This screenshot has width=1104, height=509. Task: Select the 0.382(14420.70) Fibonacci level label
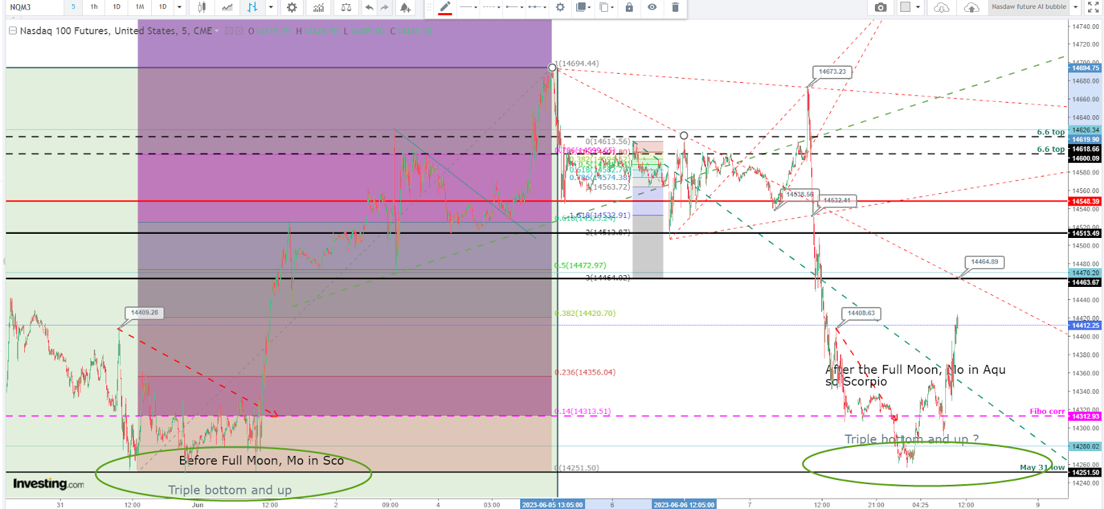point(585,313)
